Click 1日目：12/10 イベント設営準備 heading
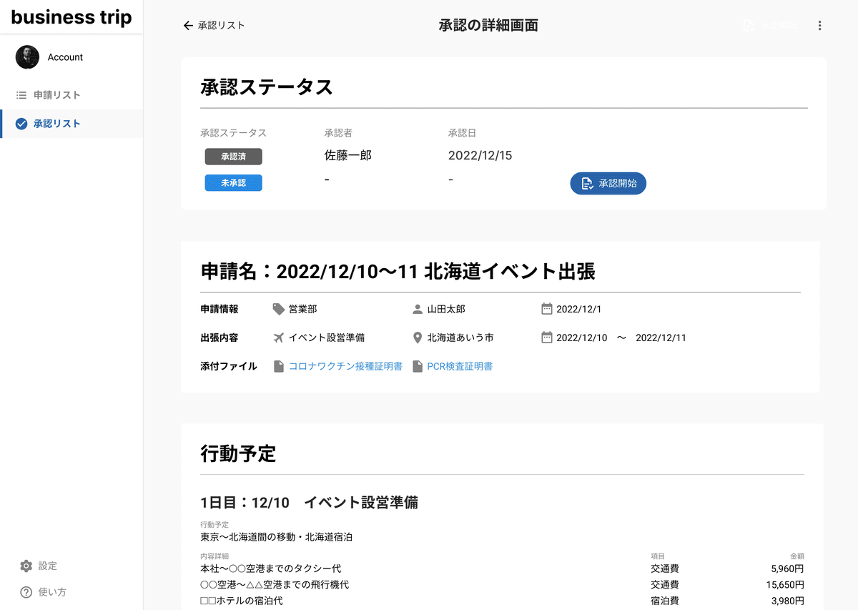 pos(309,503)
